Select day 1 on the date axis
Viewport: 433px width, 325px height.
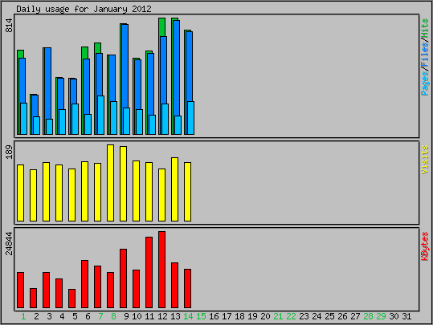(x=23, y=316)
